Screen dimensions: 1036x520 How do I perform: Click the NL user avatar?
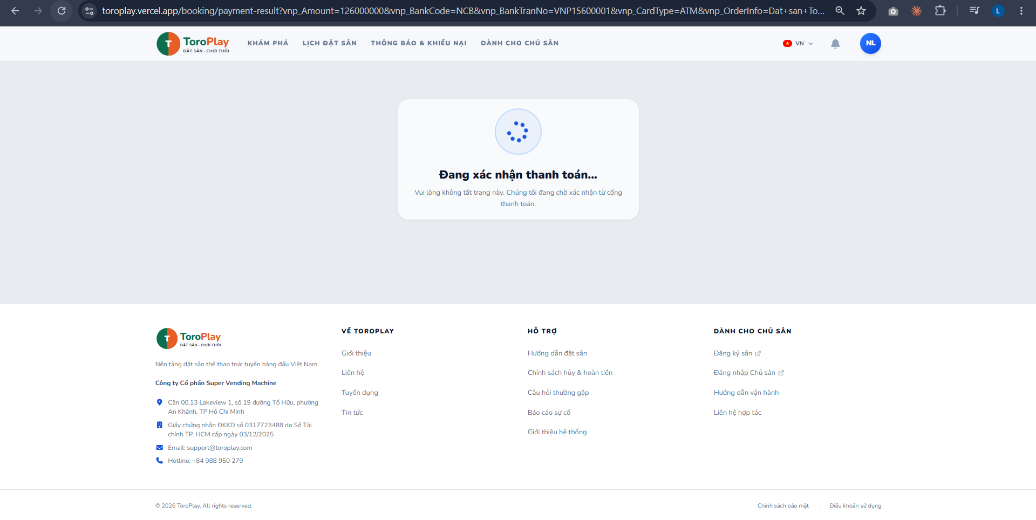[870, 43]
